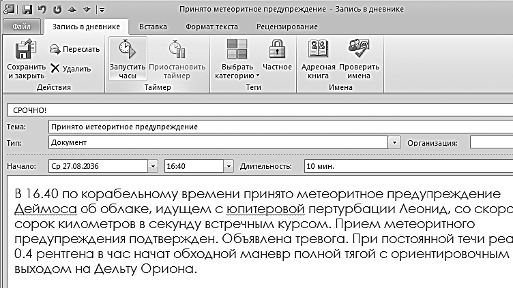Viewport: 513px width, 288px height.
Task: Start the timer with Запустить часы
Action: point(128,59)
